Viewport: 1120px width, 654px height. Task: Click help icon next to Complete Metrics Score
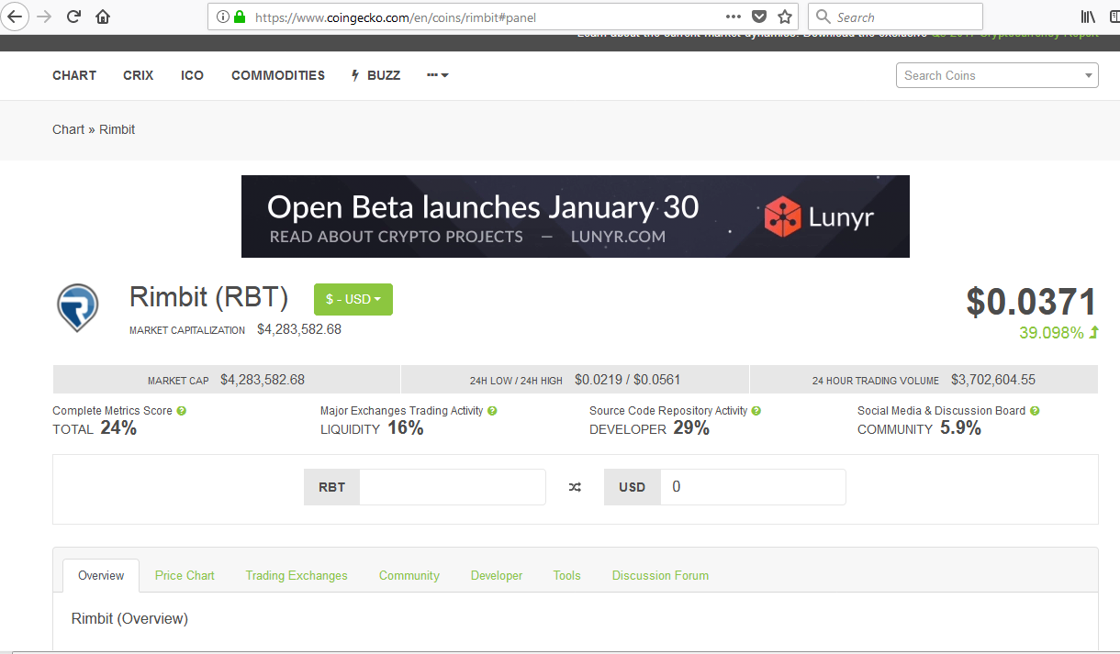click(x=182, y=411)
